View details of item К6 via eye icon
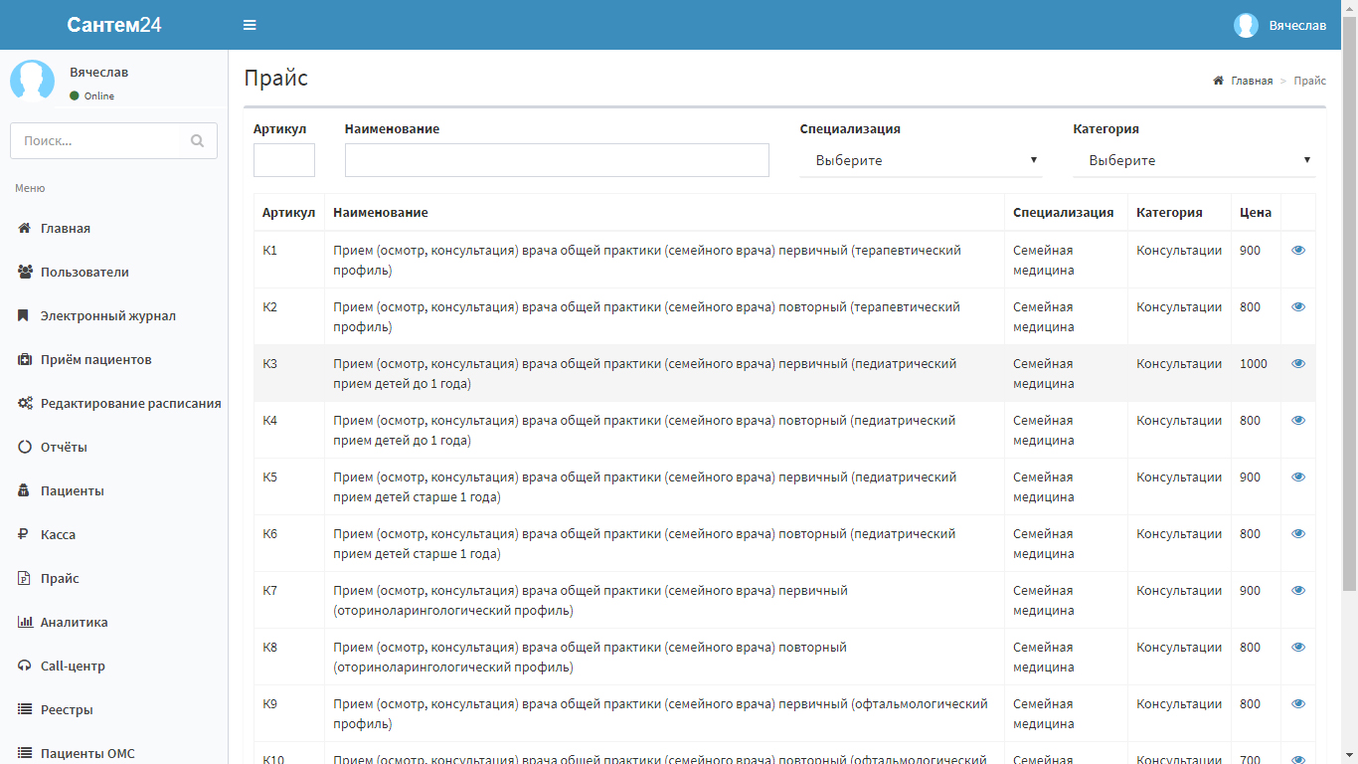This screenshot has height=764, width=1358. (x=1298, y=534)
